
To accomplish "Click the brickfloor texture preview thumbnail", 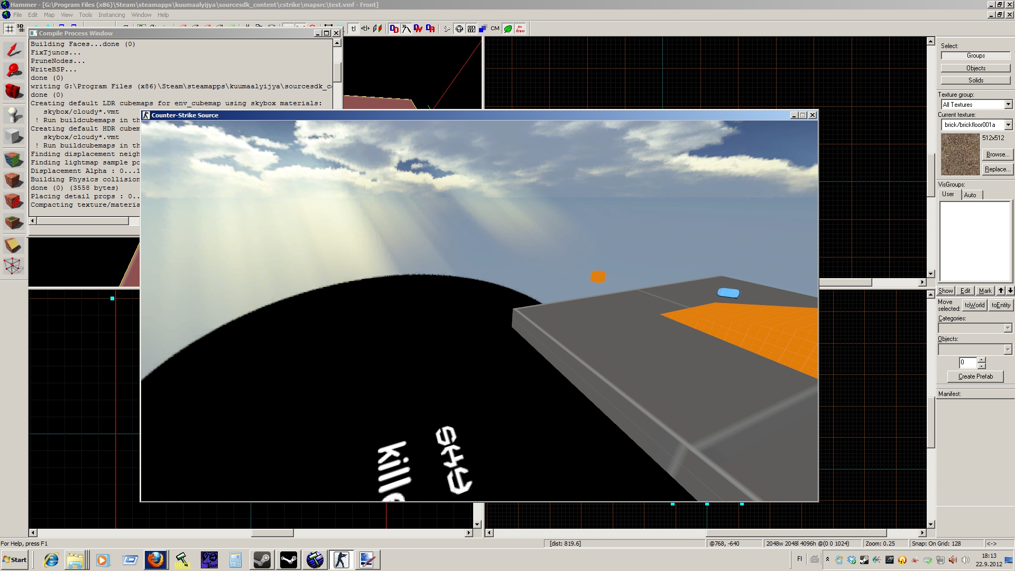I will pyautogui.click(x=960, y=154).
